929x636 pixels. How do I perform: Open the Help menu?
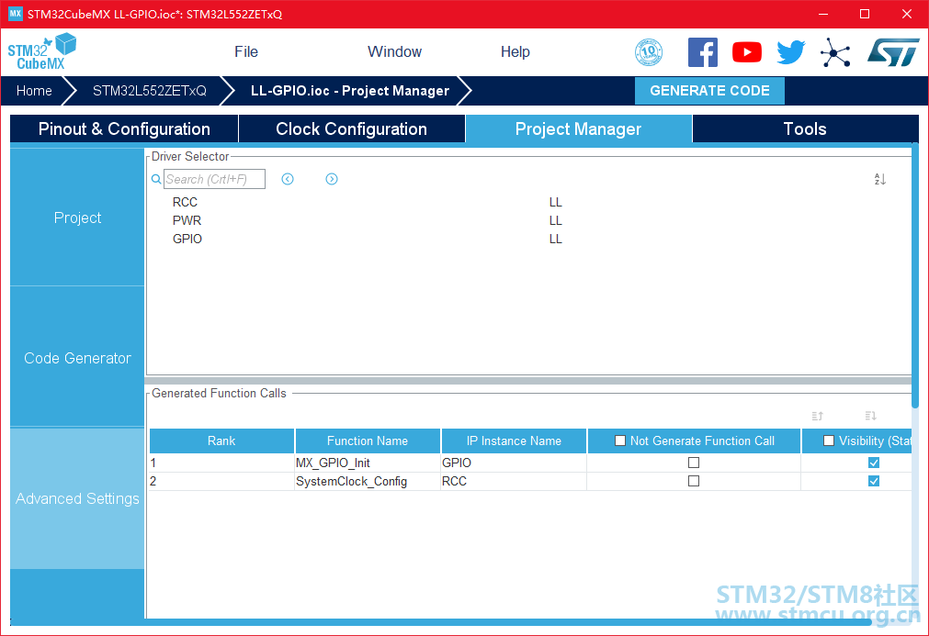[x=515, y=51]
